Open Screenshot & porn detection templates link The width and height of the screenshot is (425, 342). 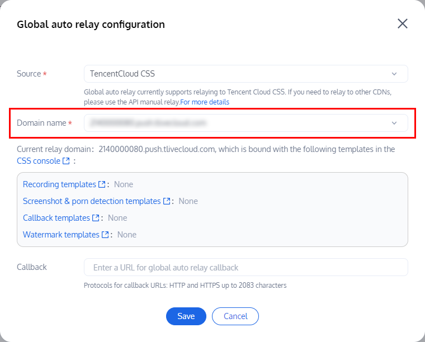92,201
